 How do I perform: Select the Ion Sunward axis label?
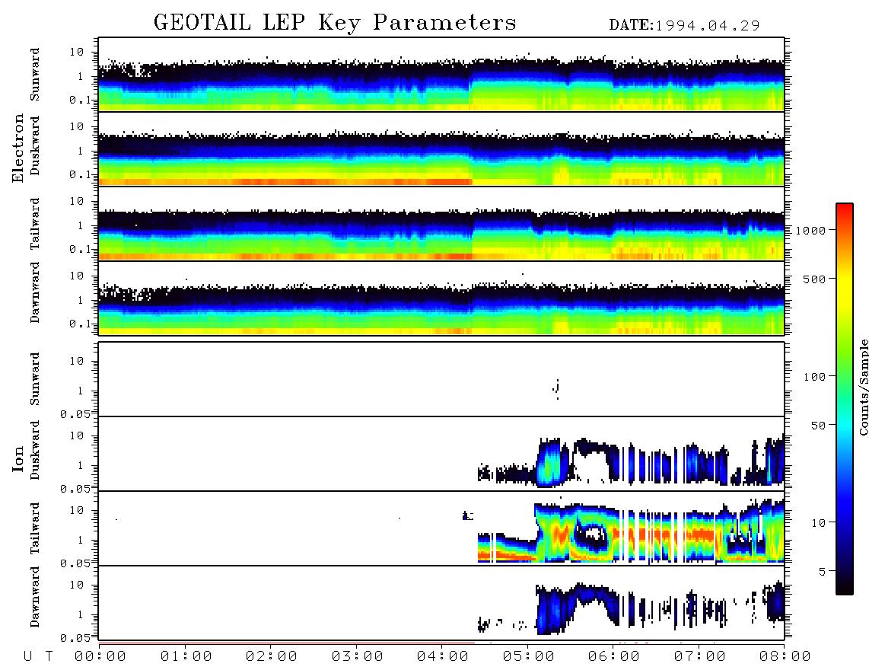[x=35, y=378]
